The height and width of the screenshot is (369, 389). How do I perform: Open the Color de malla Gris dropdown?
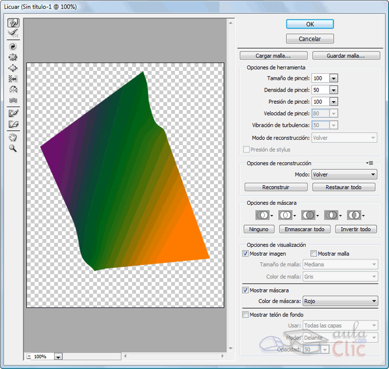(x=341, y=276)
